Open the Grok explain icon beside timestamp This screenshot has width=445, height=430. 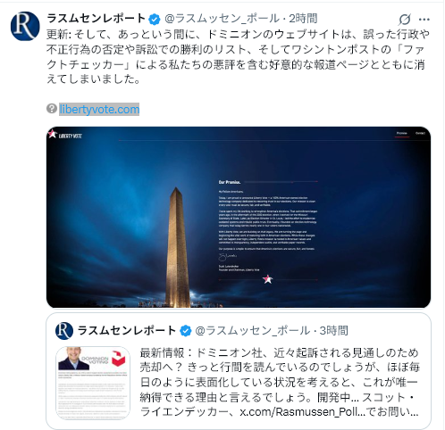(x=405, y=20)
